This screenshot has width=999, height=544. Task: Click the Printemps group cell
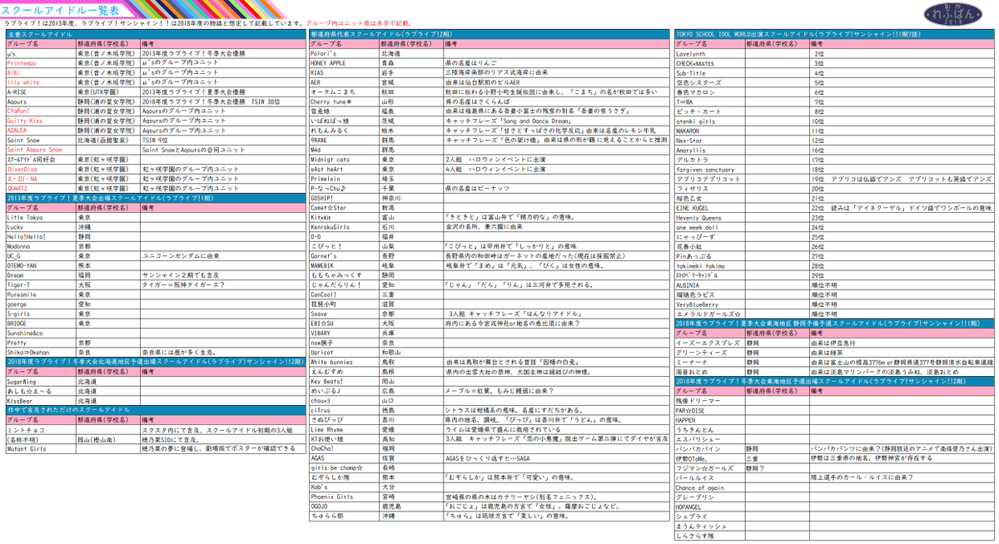pyautogui.click(x=41, y=63)
